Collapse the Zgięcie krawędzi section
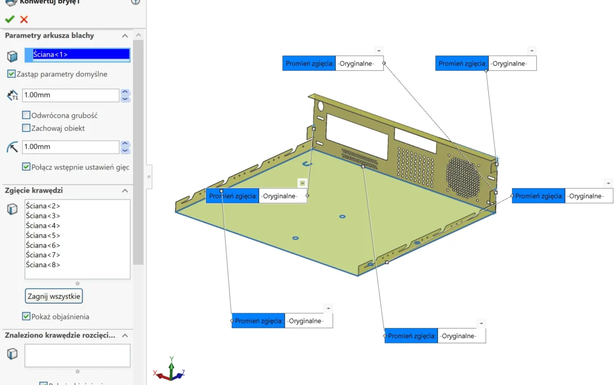 click(x=125, y=191)
